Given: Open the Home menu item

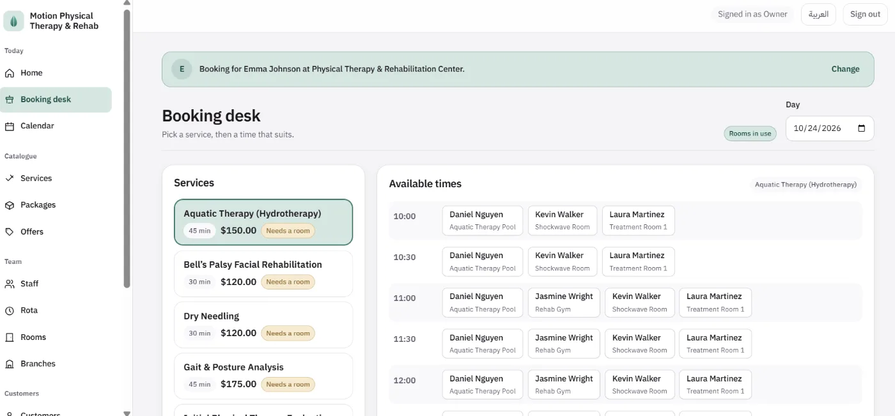Looking at the screenshot, I should coord(56,73).
